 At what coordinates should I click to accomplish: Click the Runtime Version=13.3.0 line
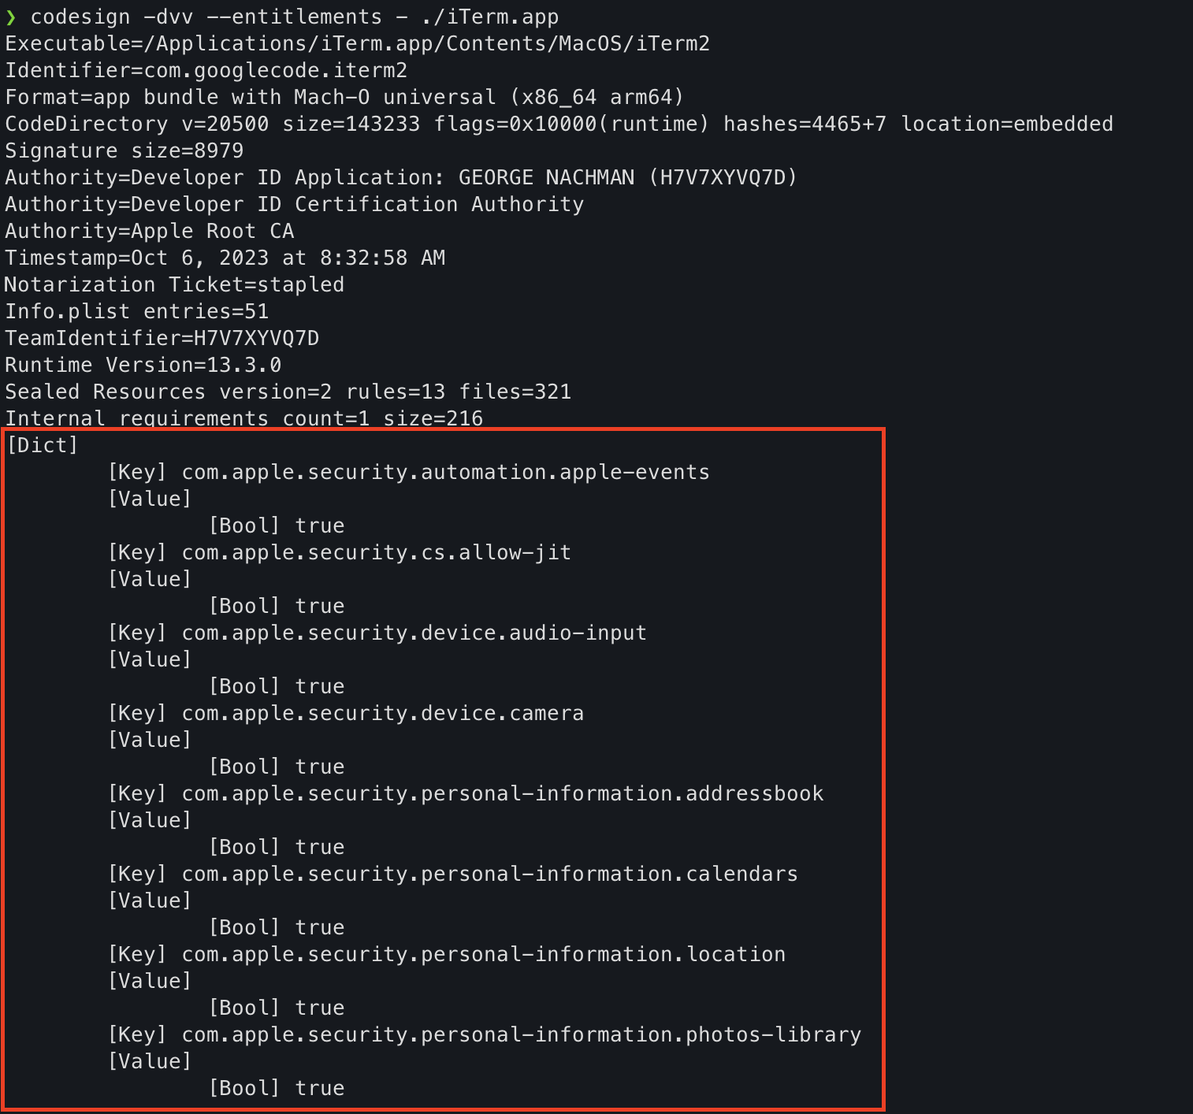point(143,366)
